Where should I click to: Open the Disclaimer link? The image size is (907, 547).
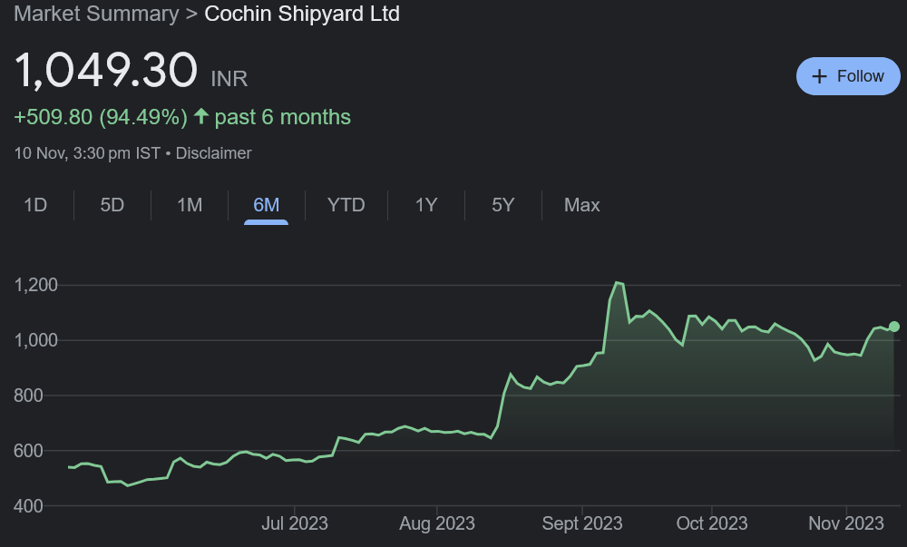click(213, 153)
